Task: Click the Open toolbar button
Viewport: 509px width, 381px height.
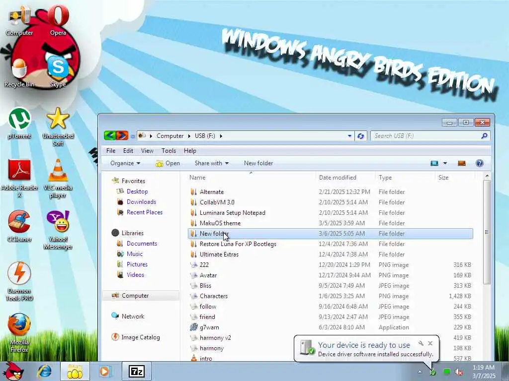Action: 168,163
